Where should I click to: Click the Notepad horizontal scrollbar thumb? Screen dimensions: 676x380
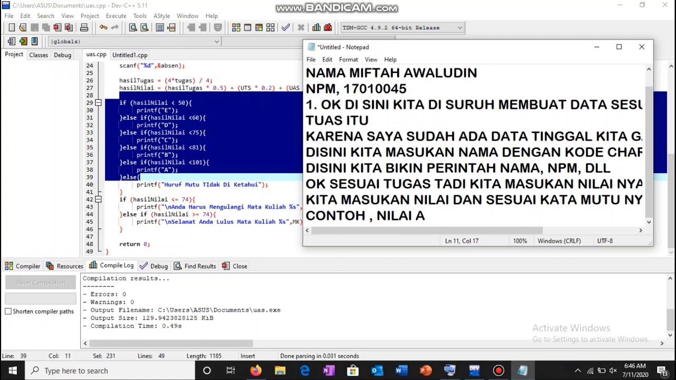427,230
